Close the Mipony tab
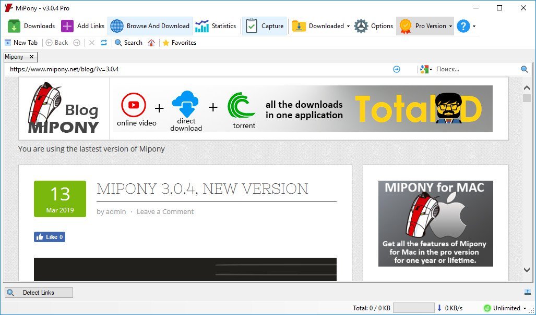 pos(31,57)
